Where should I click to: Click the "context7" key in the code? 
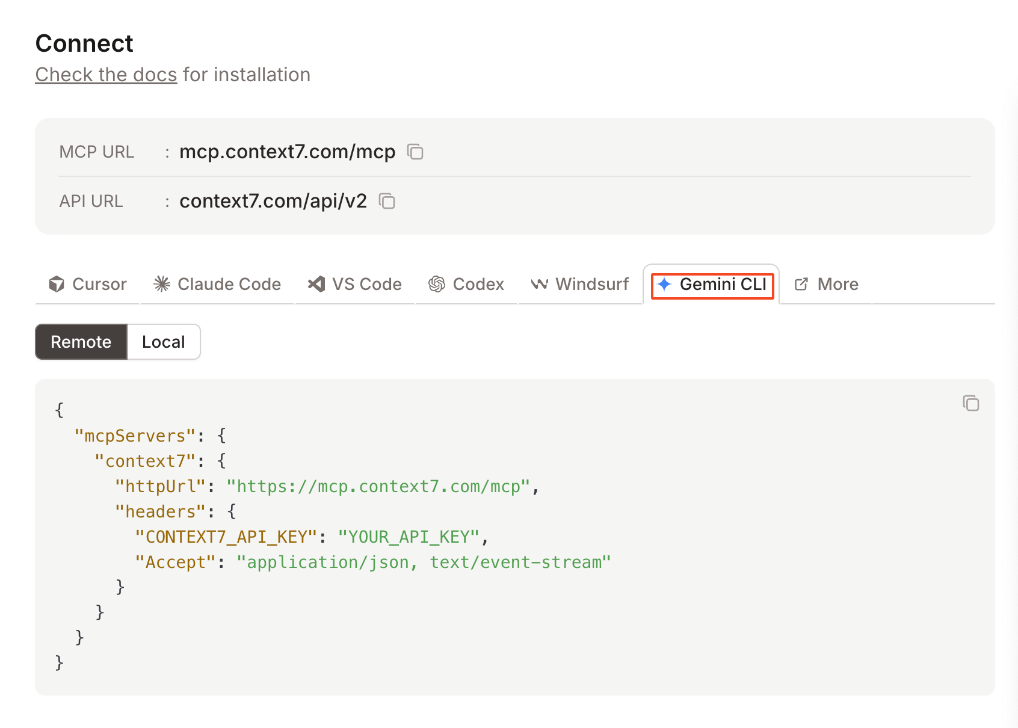[x=146, y=461]
